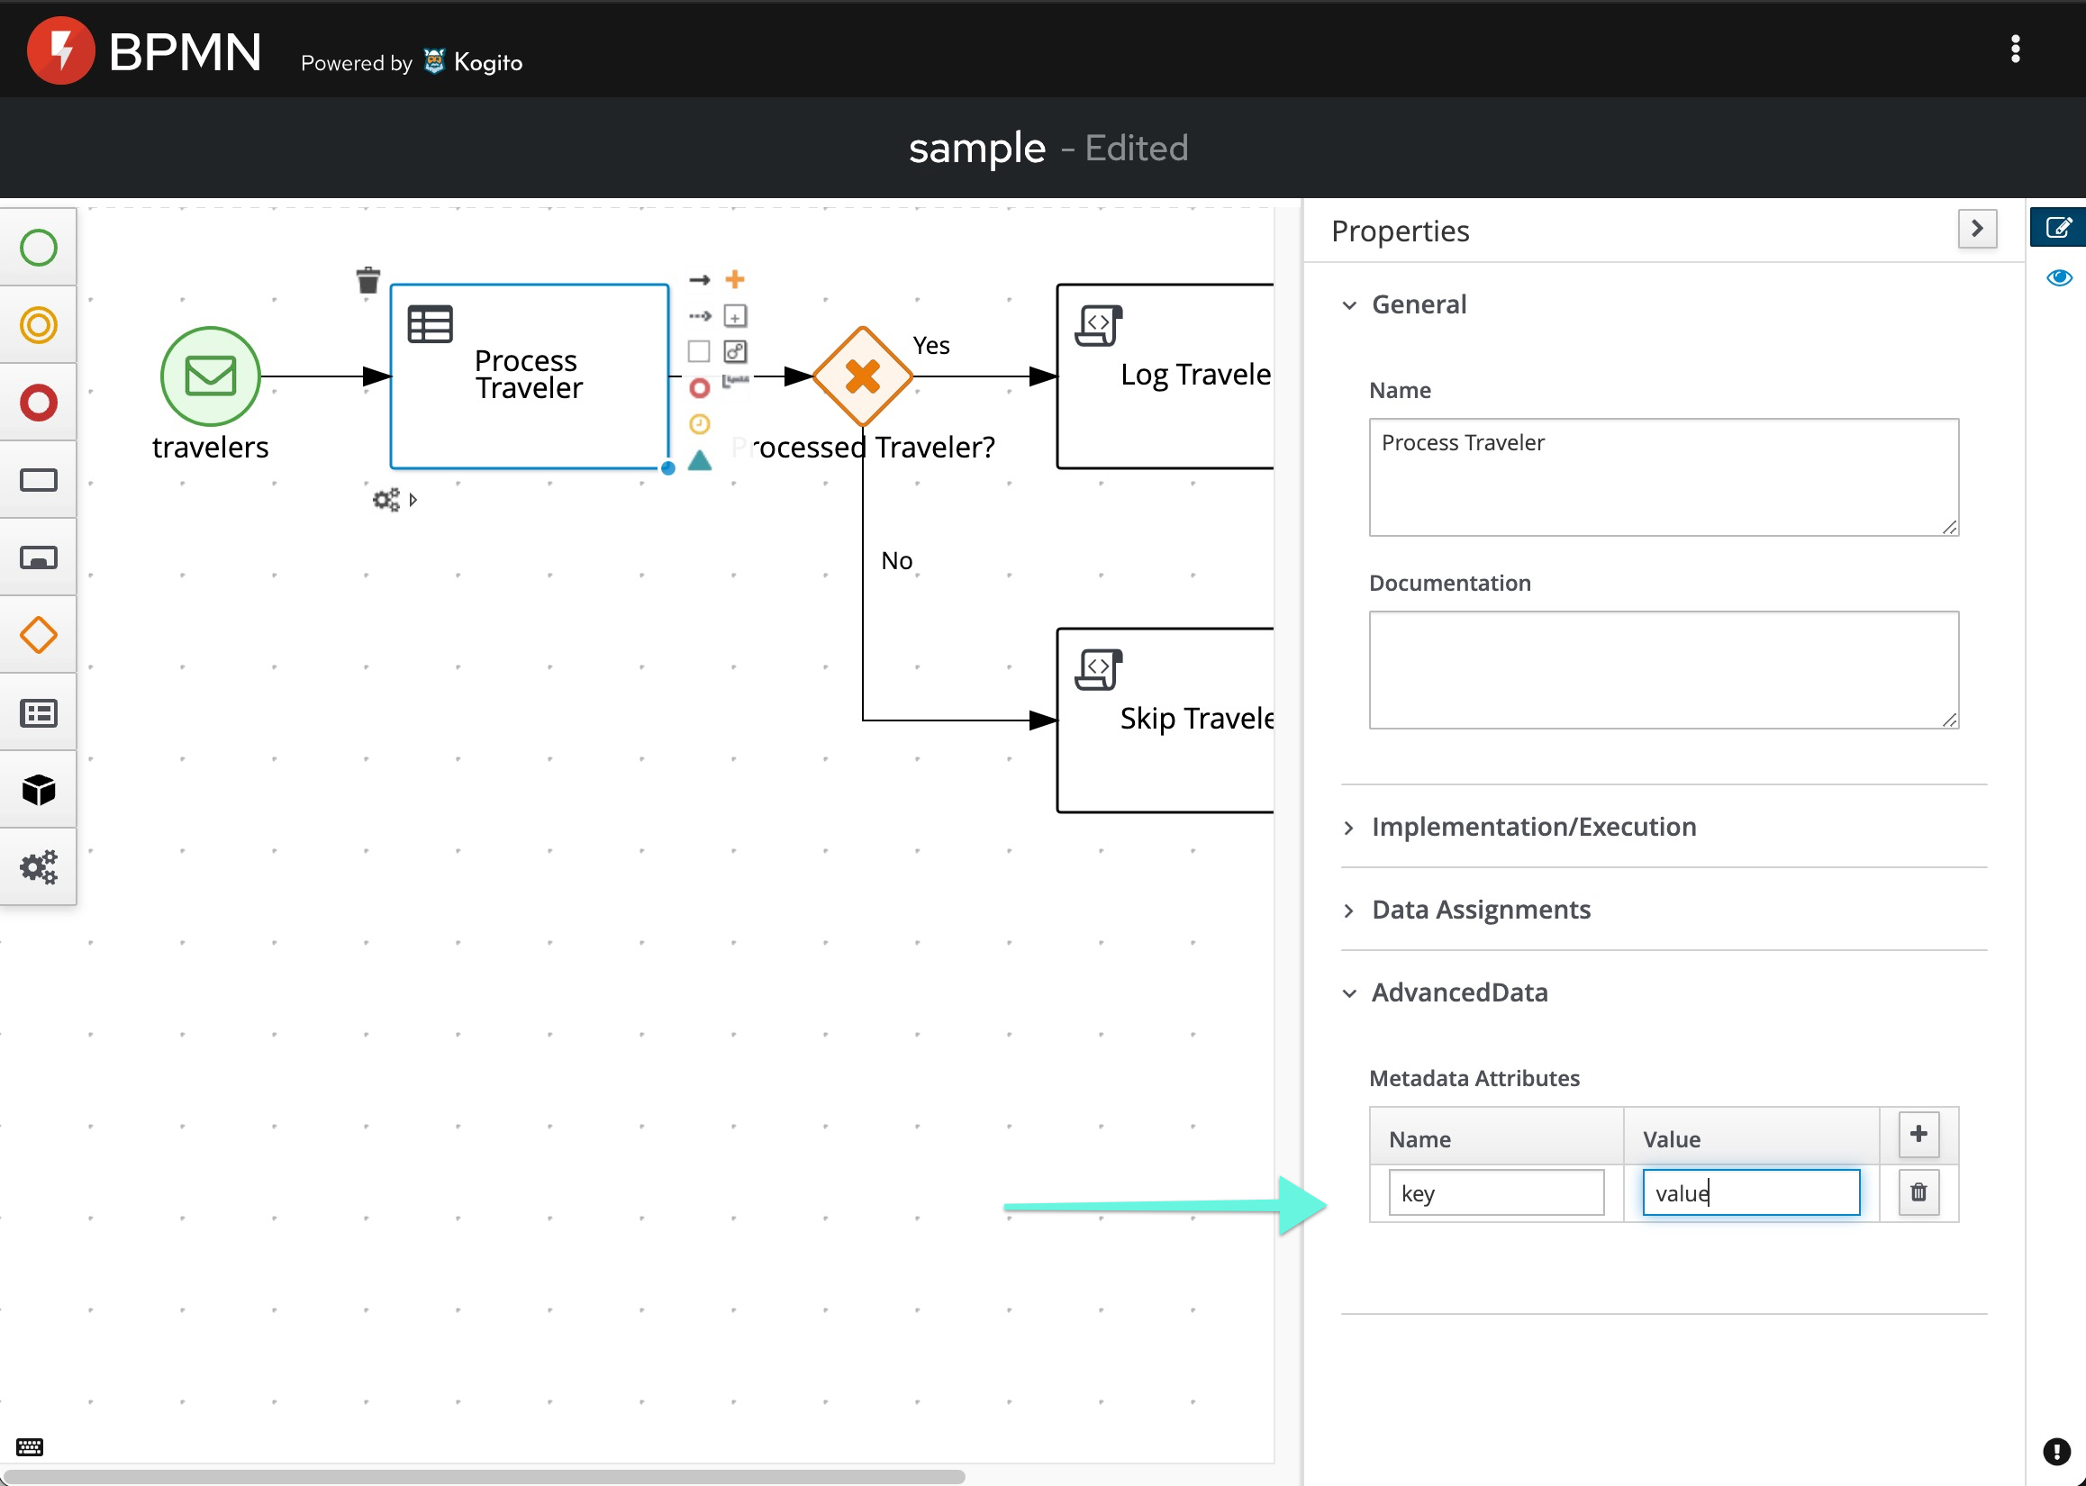Viewport: 2086px width, 1486px height.
Task: Pick the End Events palette icon
Action: click(39, 403)
